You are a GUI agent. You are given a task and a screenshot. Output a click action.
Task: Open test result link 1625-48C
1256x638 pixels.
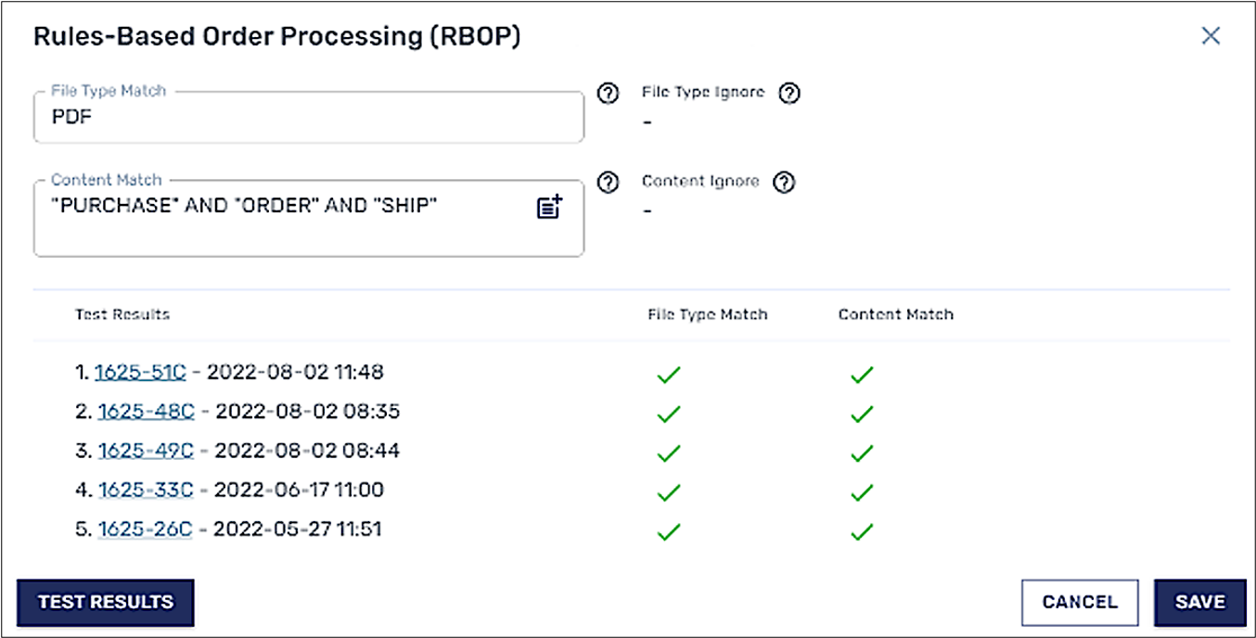coord(145,411)
